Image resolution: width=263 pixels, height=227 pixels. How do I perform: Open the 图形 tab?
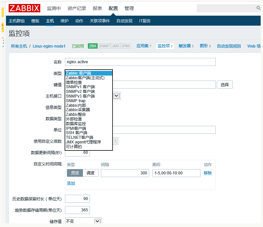click(205, 46)
